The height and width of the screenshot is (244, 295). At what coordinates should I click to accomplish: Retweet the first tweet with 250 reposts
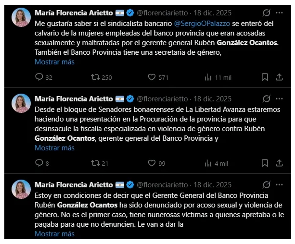96,77
